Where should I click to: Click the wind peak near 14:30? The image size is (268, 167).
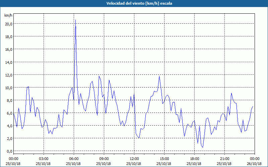pyautogui.click(x=159, y=76)
